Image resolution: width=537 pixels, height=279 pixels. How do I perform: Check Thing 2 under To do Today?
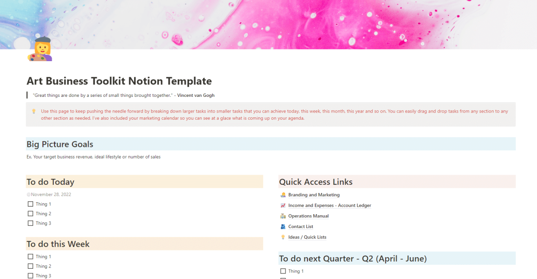pos(30,214)
